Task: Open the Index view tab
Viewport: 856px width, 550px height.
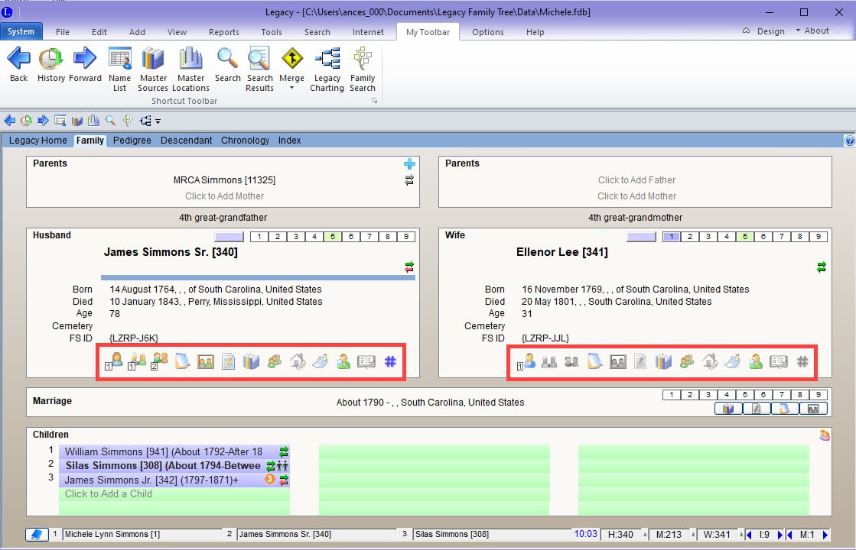Action: pos(289,140)
